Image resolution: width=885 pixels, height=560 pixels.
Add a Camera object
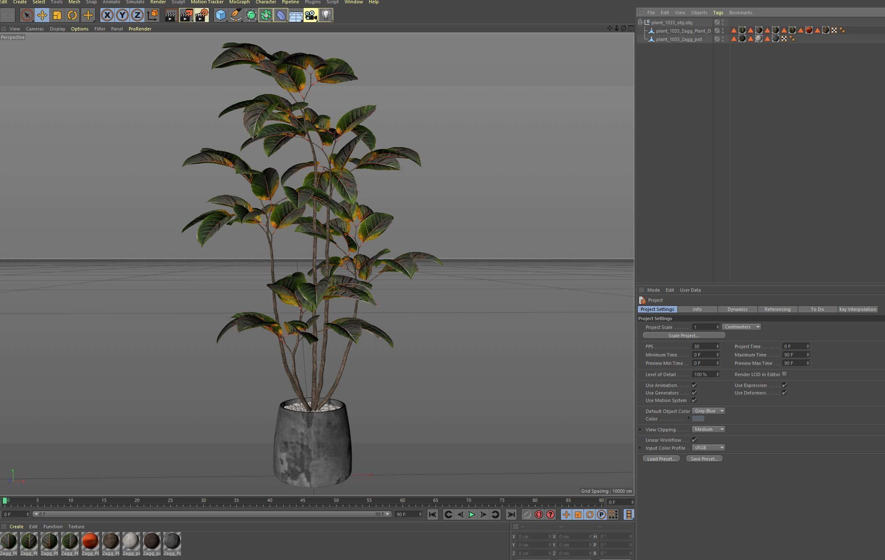[x=311, y=15]
